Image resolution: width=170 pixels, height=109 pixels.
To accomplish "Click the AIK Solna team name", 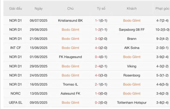I will pyautogui.click(x=132, y=48).
